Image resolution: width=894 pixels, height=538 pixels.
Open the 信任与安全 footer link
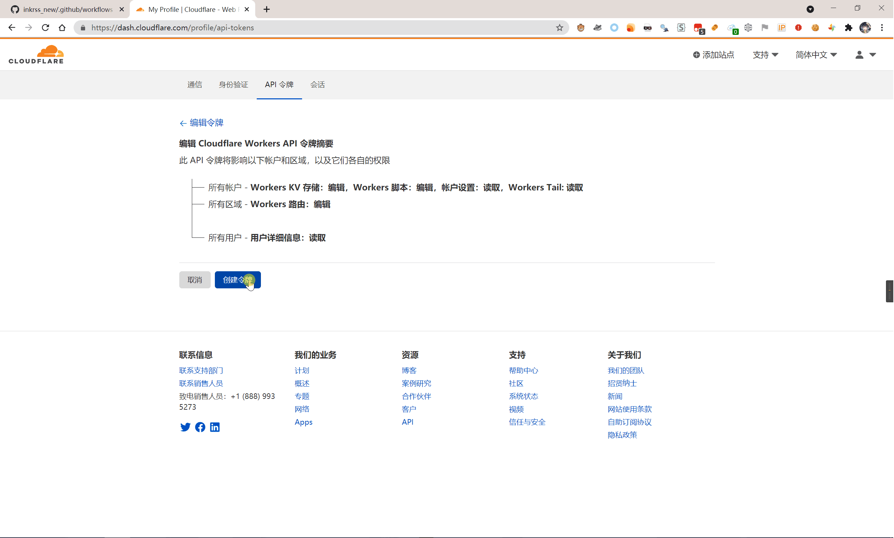(x=527, y=422)
